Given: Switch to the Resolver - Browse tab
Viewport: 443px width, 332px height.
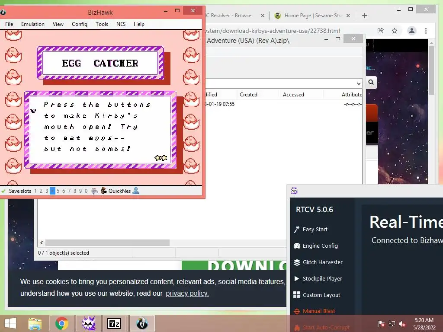Looking at the screenshot, I should click(x=228, y=16).
